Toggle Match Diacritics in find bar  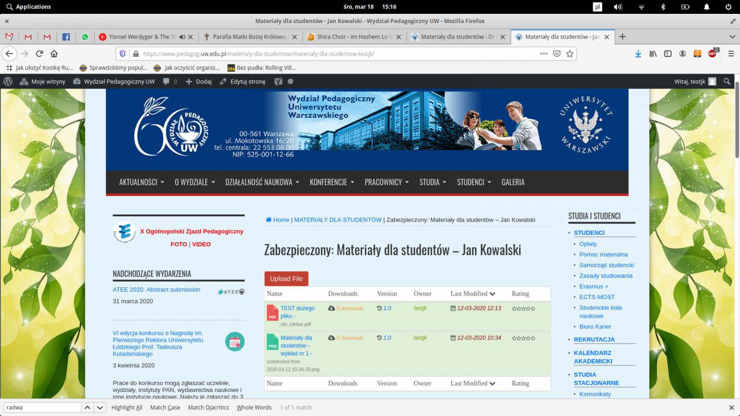point(209,407)
